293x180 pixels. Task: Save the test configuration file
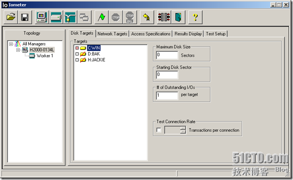click(x=25, y=17)
